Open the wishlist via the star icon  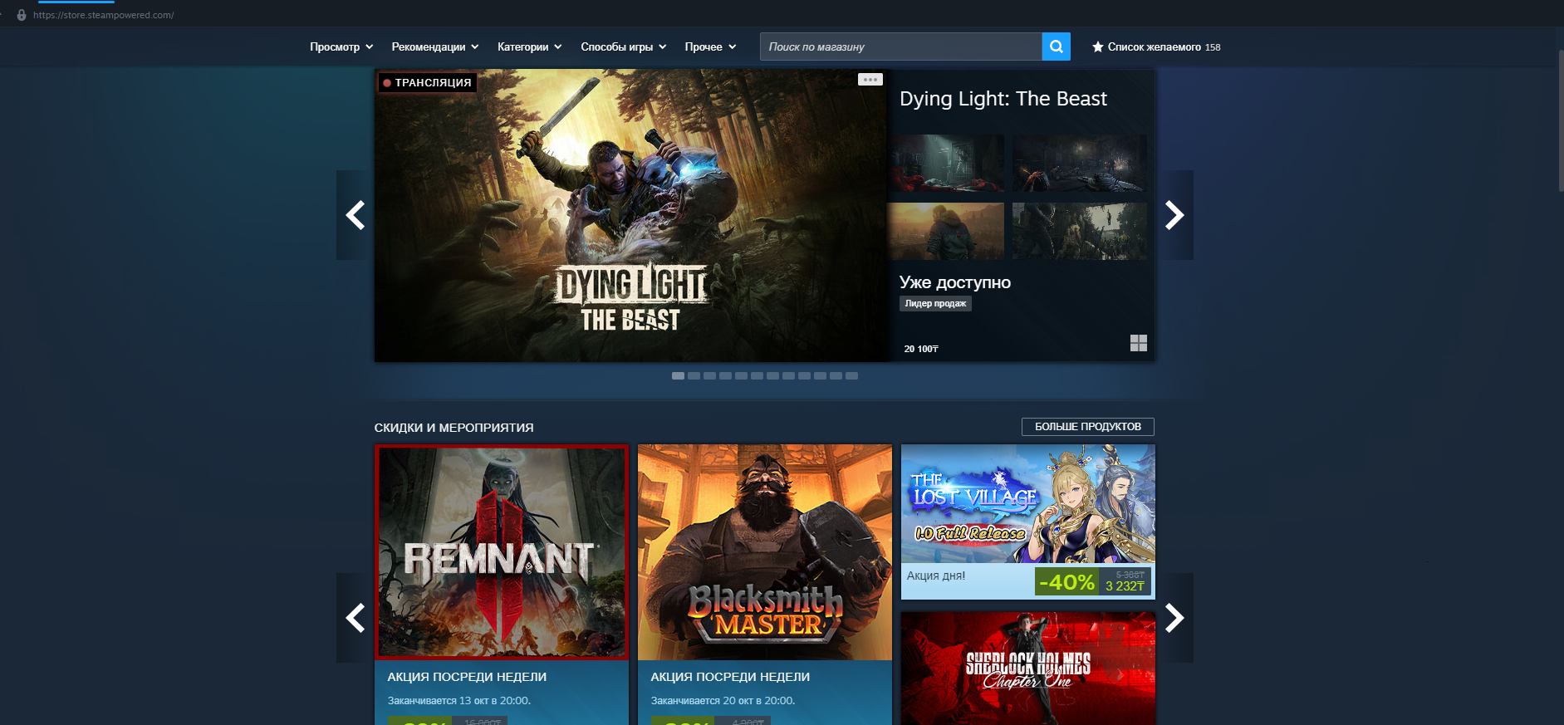pyautogui.click(x=1097, y=47)
